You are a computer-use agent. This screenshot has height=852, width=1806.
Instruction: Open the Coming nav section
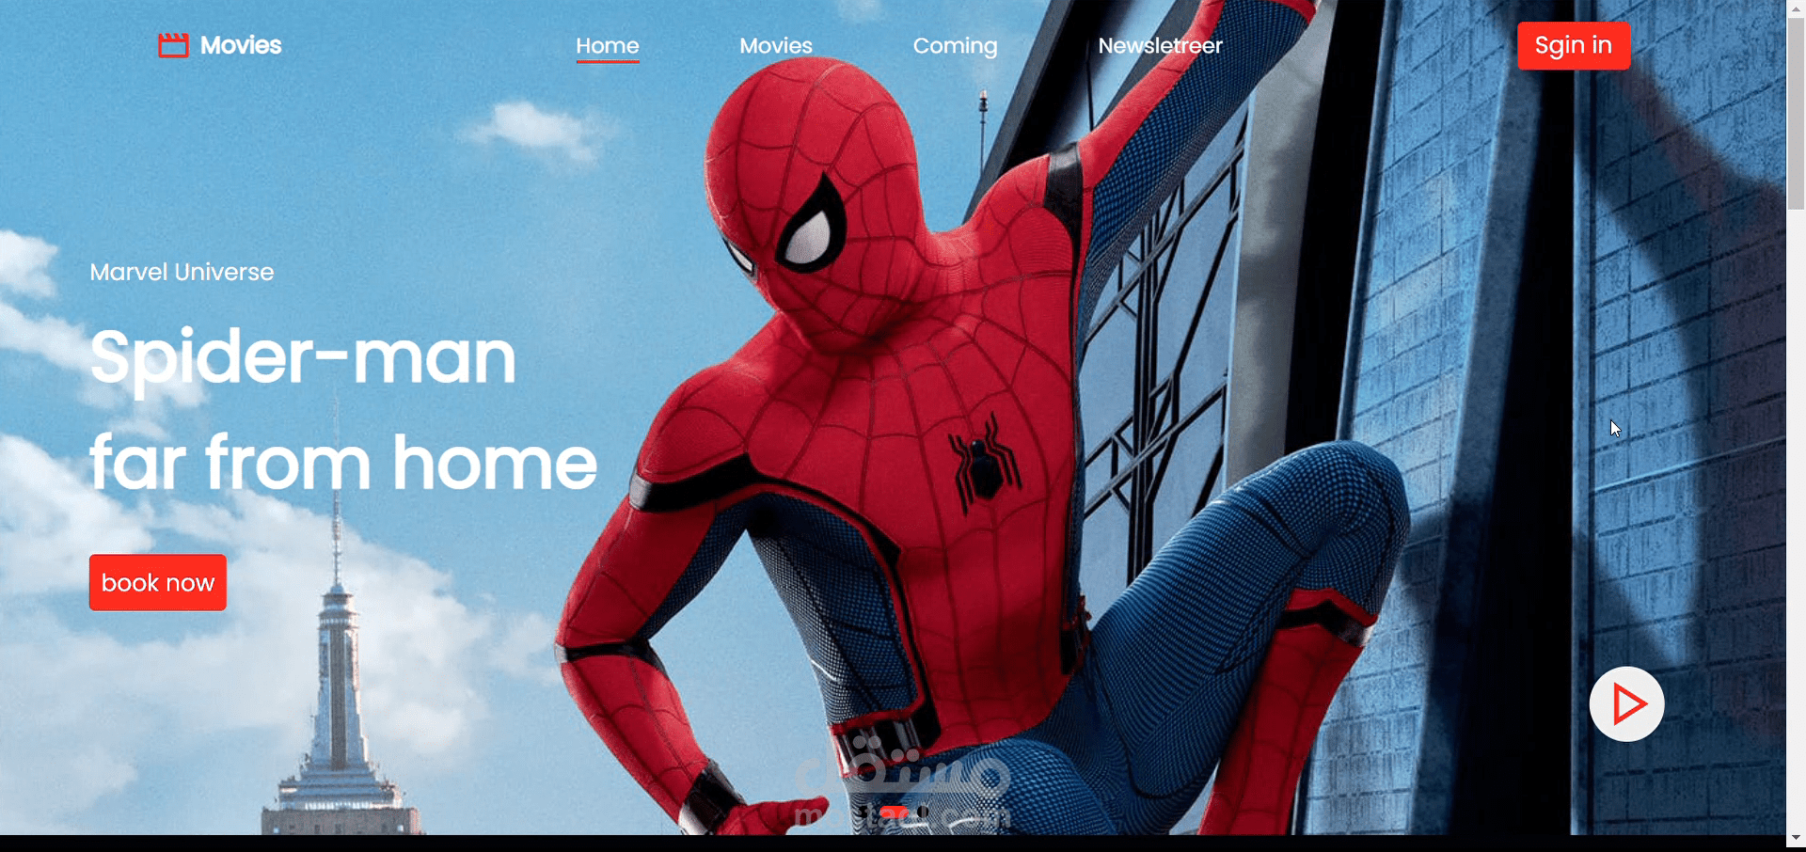coord(955,46)
